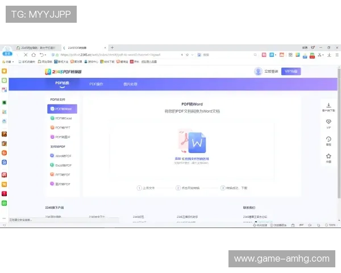Click the ellipsis more icon in left sidebar
The width and height of the screenshot is (341, 273).
coord(4,218)
